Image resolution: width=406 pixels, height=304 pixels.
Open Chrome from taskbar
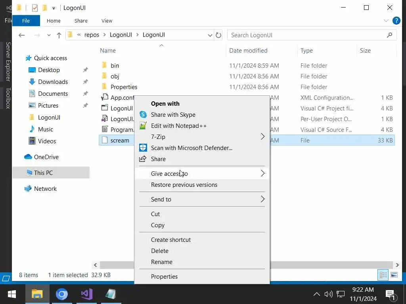[61, 294]
